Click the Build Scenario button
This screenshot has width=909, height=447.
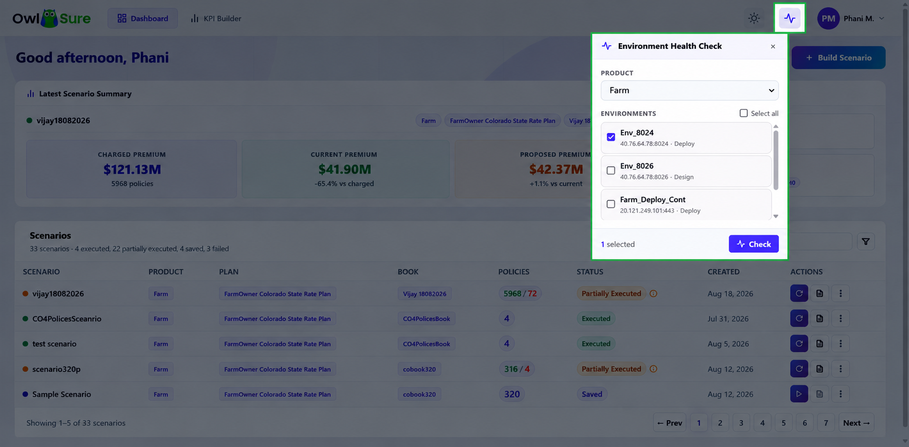point(838,58)
